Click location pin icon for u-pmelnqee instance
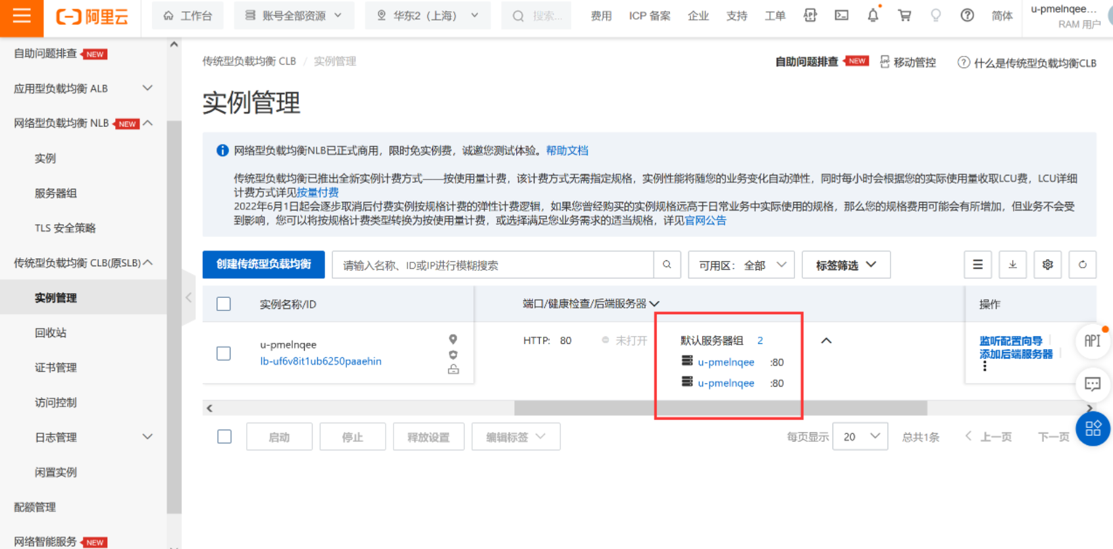The width and height of the screenshot is (1113, 549). (x=453, y=339)
